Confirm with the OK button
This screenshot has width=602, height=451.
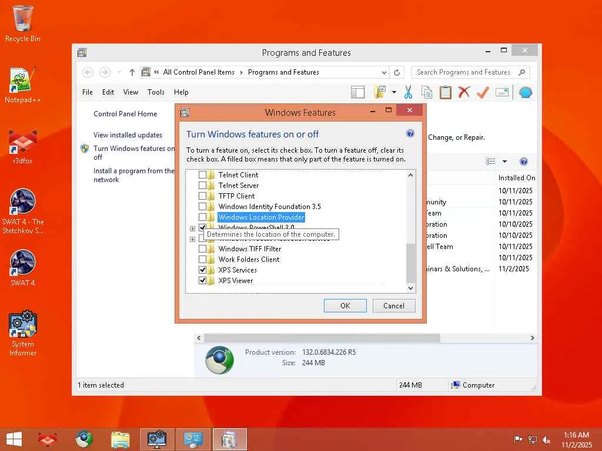coord(345,305)
